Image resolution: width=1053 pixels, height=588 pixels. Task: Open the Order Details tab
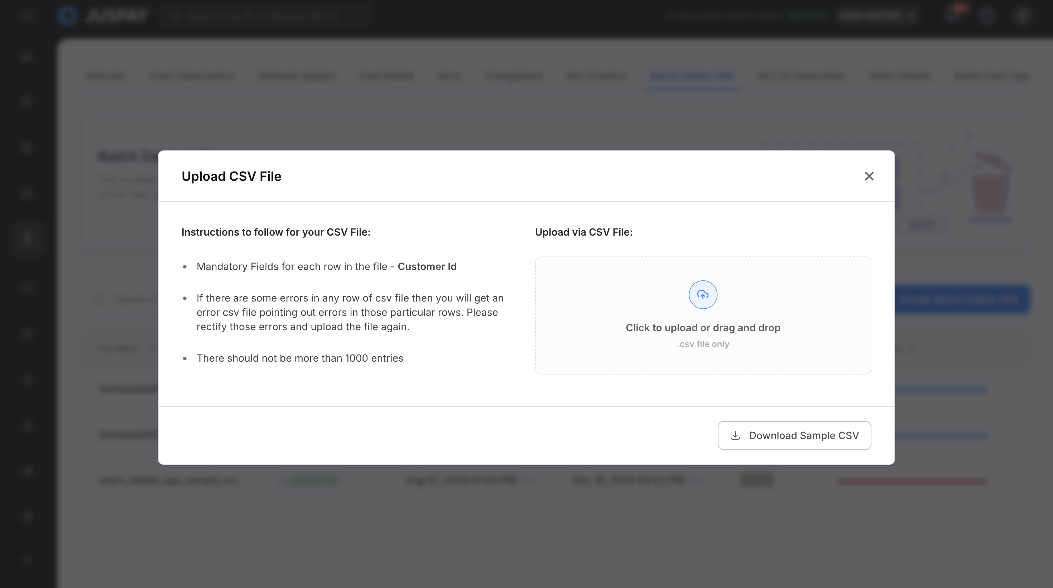[x=899, y=76]
